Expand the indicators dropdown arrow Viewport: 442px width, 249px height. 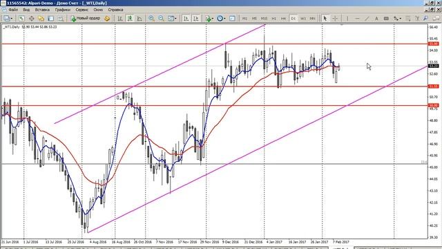coord(212,19)
